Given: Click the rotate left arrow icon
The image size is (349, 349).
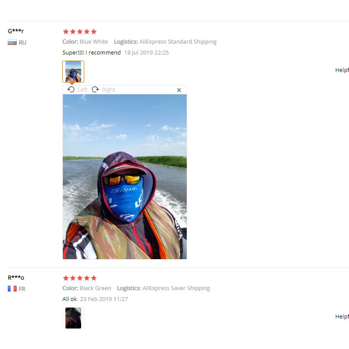Looking at the screenshot, I should click(71, 89).
